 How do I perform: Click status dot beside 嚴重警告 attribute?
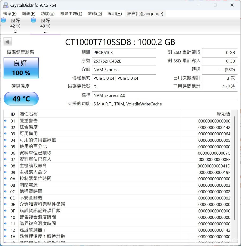pyautogui.click(x=5, y=121)
